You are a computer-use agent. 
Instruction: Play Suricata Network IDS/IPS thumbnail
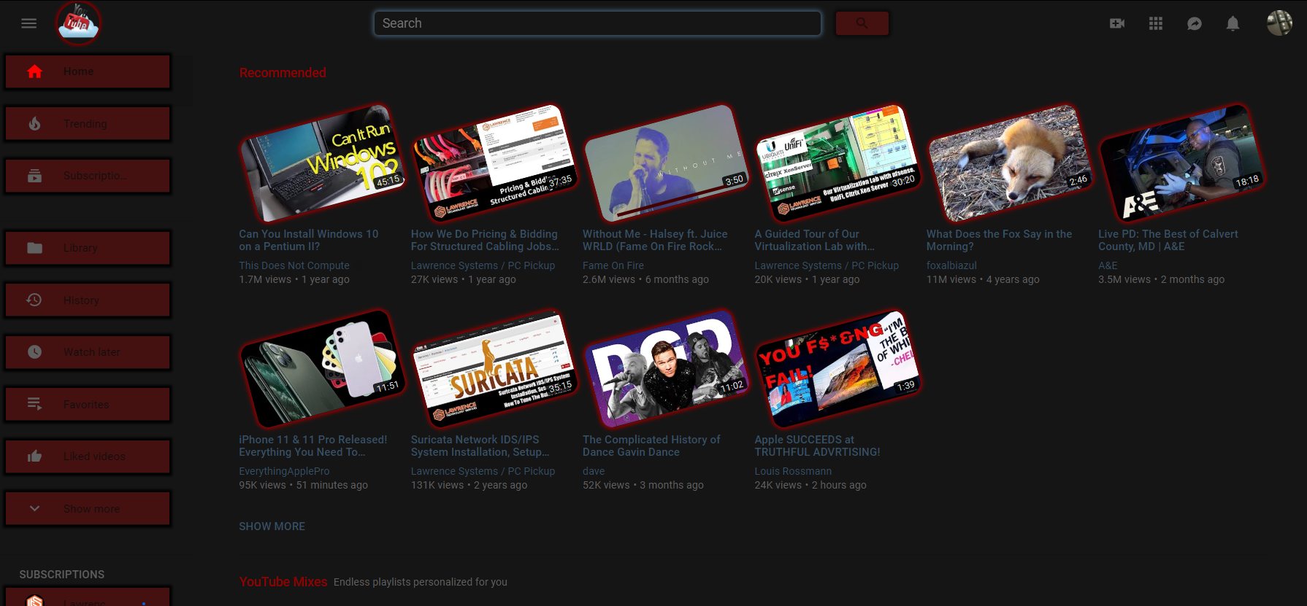click(494, 368)
